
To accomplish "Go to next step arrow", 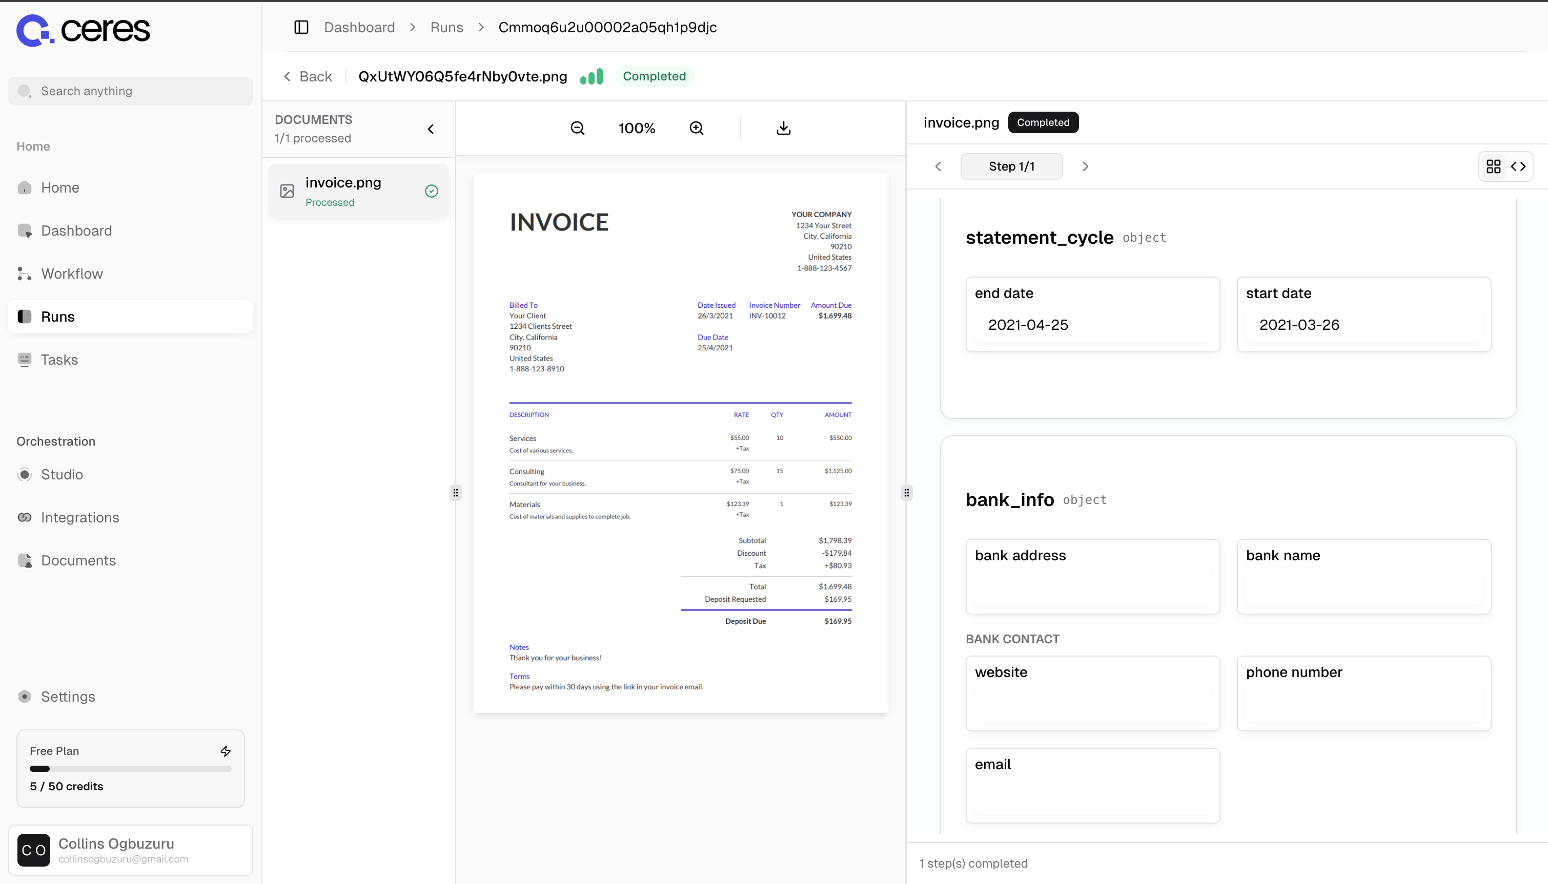I will [x=1085, y=166].
